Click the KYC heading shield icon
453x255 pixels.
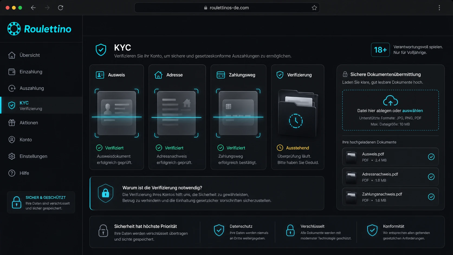click(101, 50)
